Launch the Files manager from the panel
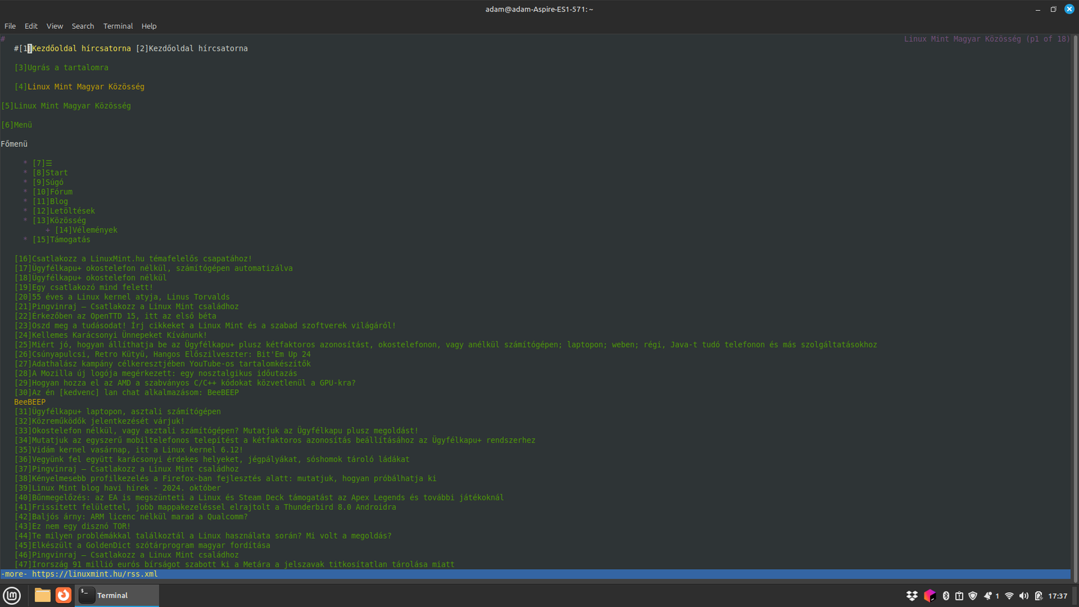The width and height of the screenshot is (1079, 607). (x=42, y=596)
